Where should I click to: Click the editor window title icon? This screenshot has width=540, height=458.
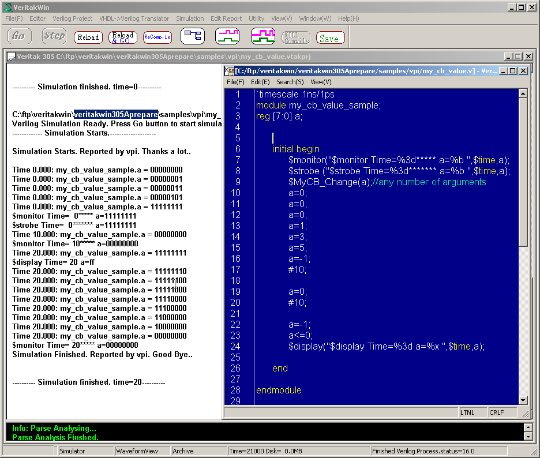click(x=230, y=71)
